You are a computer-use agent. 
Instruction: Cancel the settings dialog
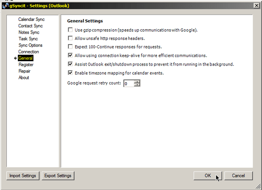tap(238, 176)
